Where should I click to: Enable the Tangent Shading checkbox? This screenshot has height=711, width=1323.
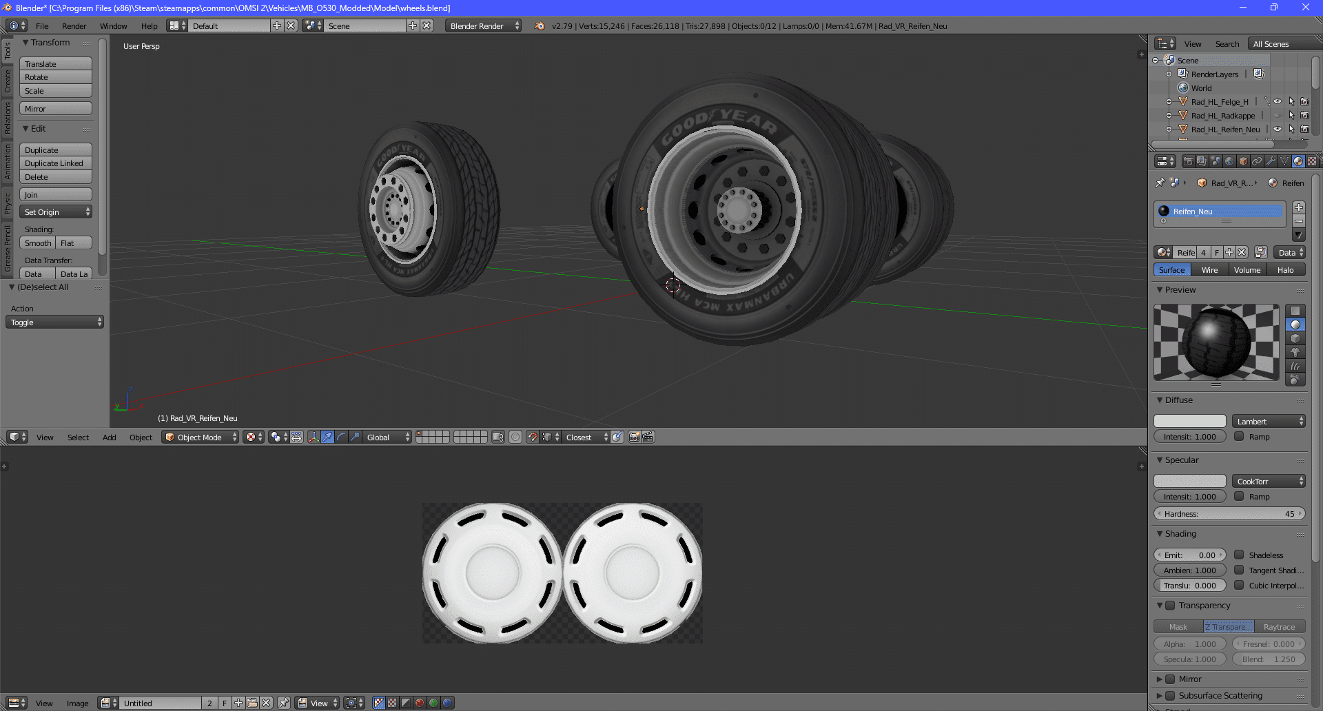[x=1239, y=570]
